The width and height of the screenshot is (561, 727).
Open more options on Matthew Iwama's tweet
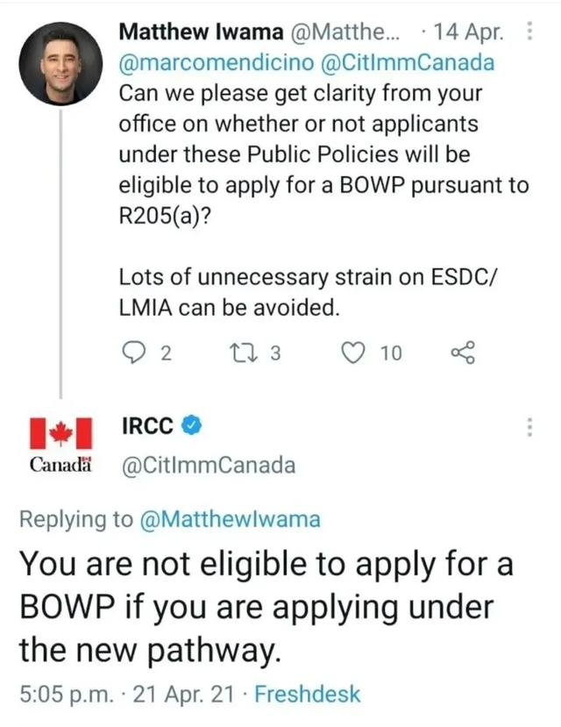[529, 33]
